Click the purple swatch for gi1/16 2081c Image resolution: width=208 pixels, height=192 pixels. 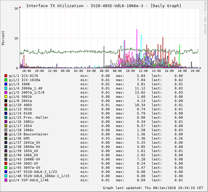[x=6, y=122]
